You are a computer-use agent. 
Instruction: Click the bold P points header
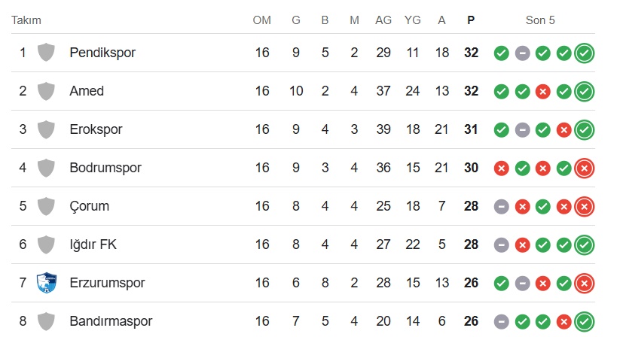[471, 20]
